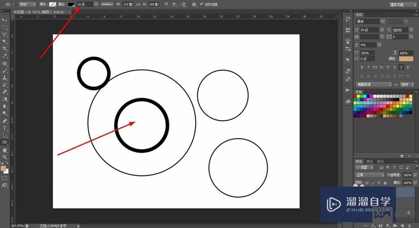Open the stroke width 12 点 dropdown

(96, 4)
